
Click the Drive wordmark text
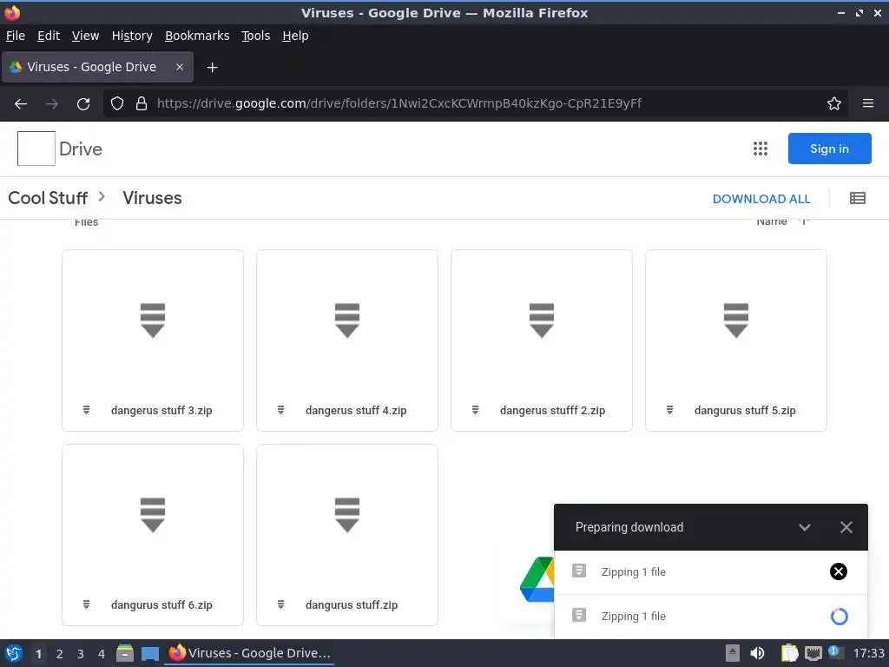[x=81, y=149]
